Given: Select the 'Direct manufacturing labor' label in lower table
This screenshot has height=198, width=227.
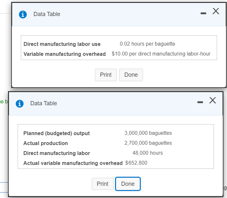Looking at the screenshot, I should coord(57,153).
